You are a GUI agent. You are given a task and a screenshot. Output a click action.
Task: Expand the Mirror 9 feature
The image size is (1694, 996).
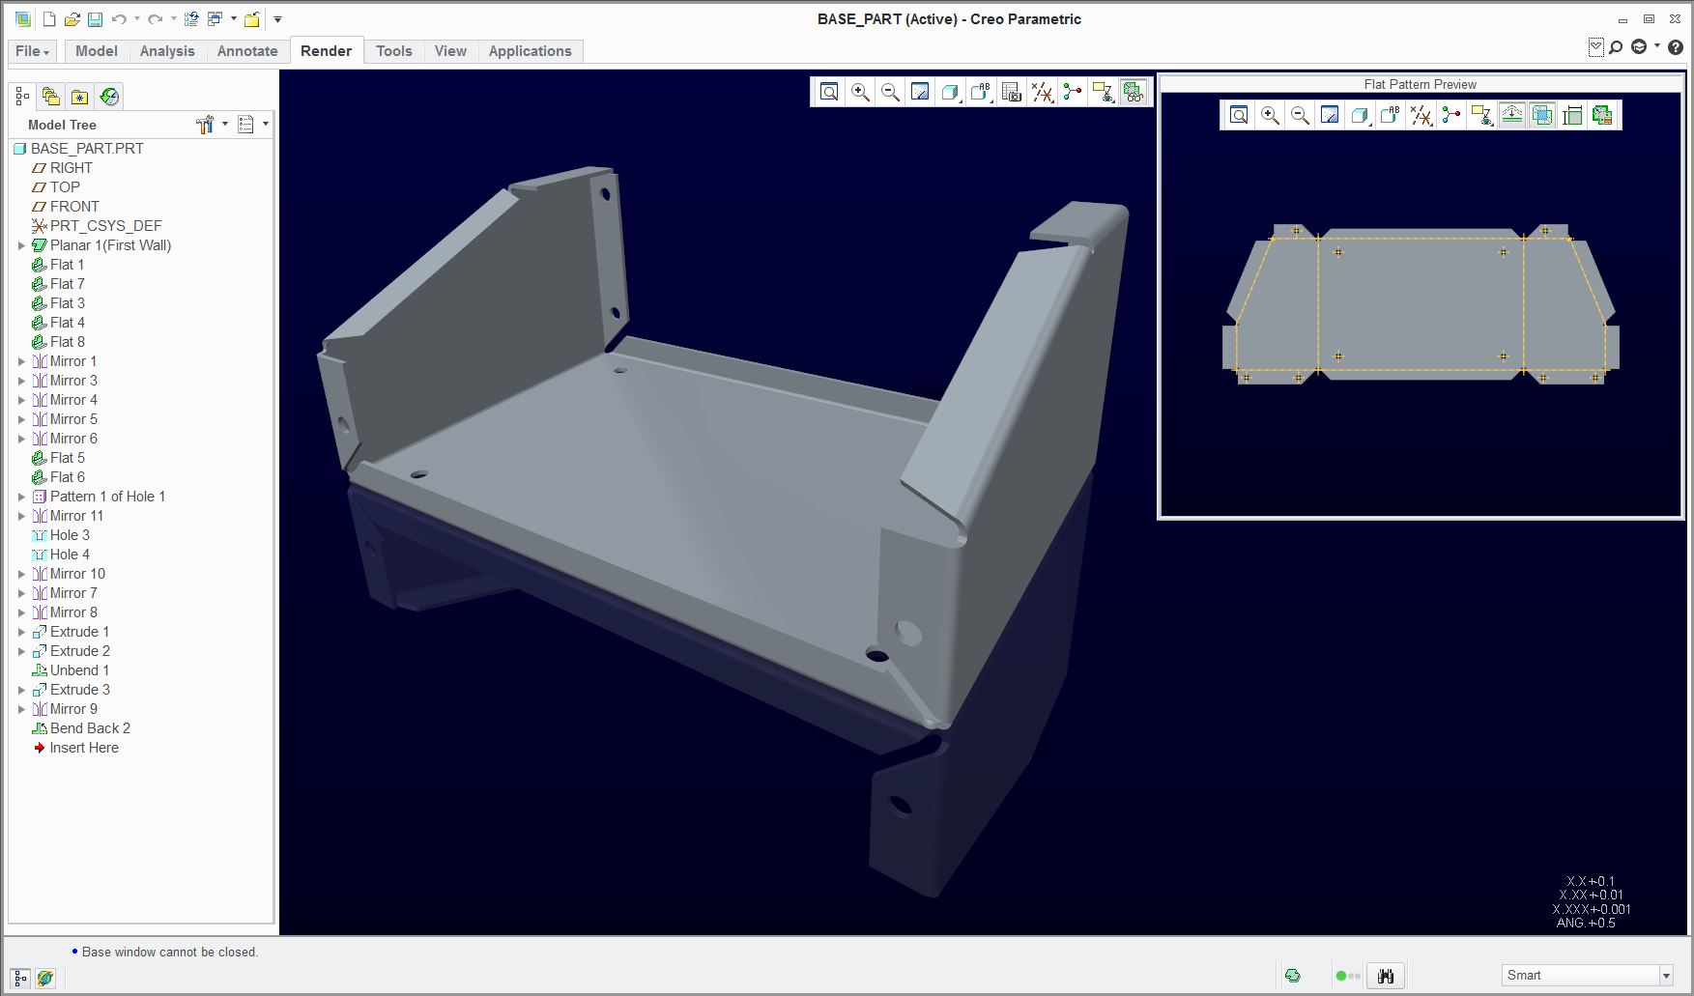pos(21,709)
